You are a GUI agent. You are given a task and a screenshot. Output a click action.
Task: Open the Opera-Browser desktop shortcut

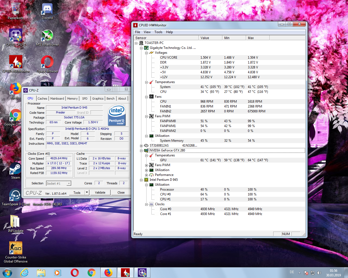click(47, 64)
